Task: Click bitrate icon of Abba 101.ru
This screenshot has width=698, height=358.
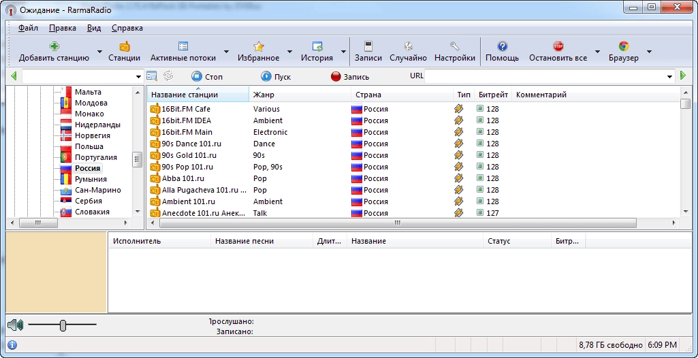Action: click(480, 178)
